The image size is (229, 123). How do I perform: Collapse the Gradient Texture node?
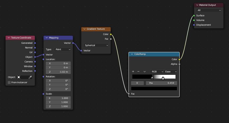coord(84,29)
